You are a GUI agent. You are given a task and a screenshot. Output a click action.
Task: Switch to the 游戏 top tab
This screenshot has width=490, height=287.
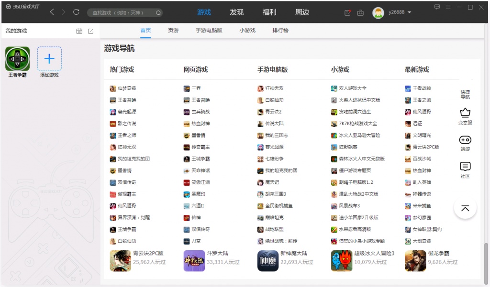pos(204,12)
